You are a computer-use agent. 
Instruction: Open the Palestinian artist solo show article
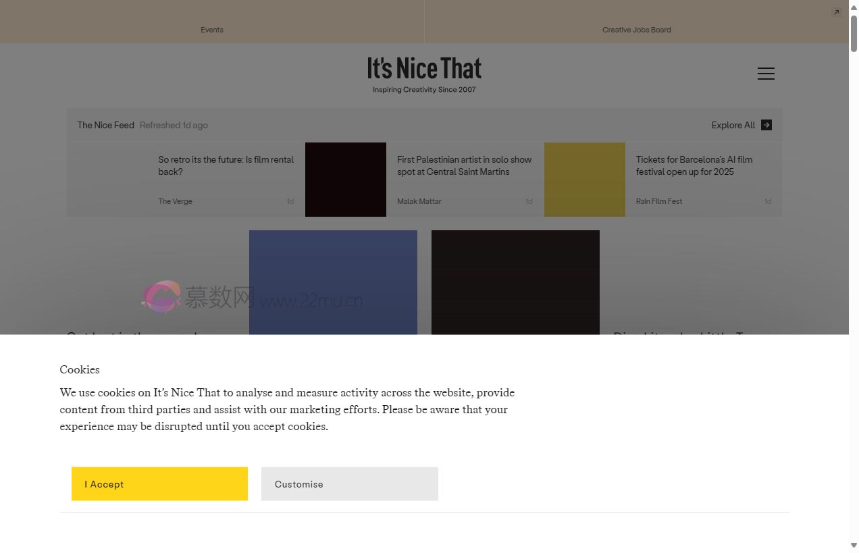pos(465,165)
